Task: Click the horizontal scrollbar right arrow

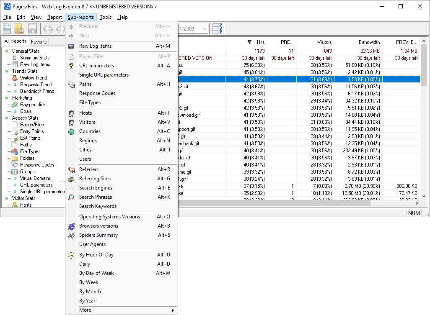Action: click(417, 203)
